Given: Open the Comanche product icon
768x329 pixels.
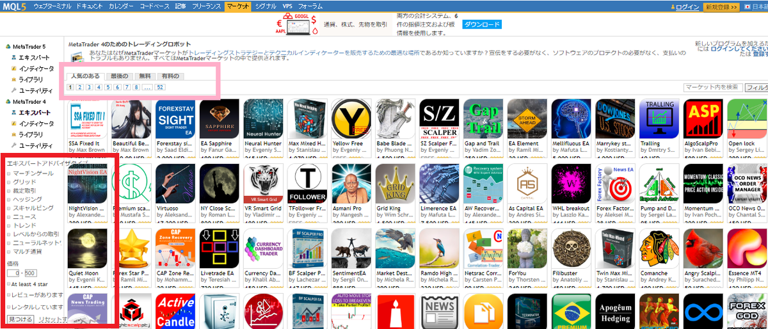Looking at the screenshot, I should pyautogui.click(x=660, y=248).
